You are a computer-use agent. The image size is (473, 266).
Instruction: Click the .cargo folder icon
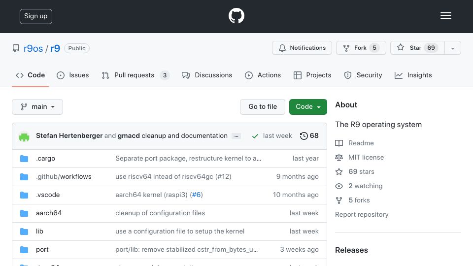[x=24, y=158]
